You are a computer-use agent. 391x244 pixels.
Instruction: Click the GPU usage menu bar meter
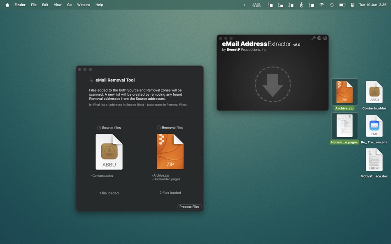270,5
